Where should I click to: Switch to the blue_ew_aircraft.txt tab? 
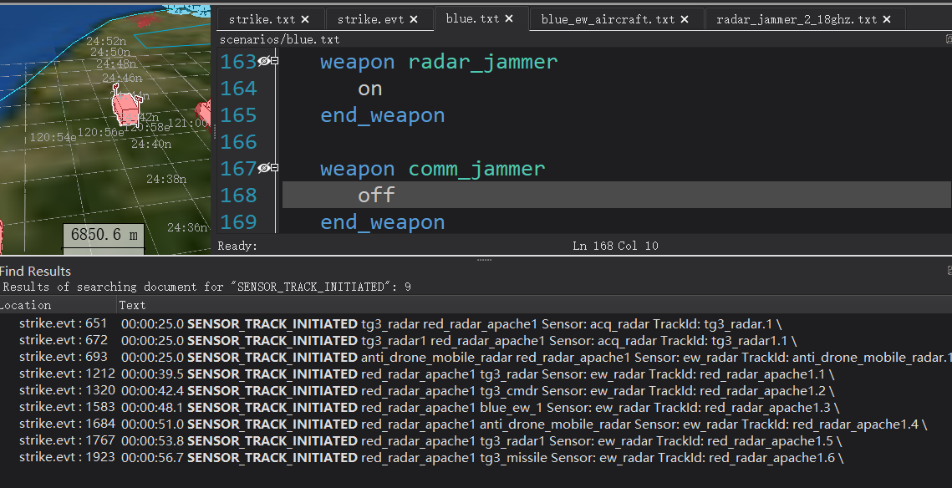608,19
